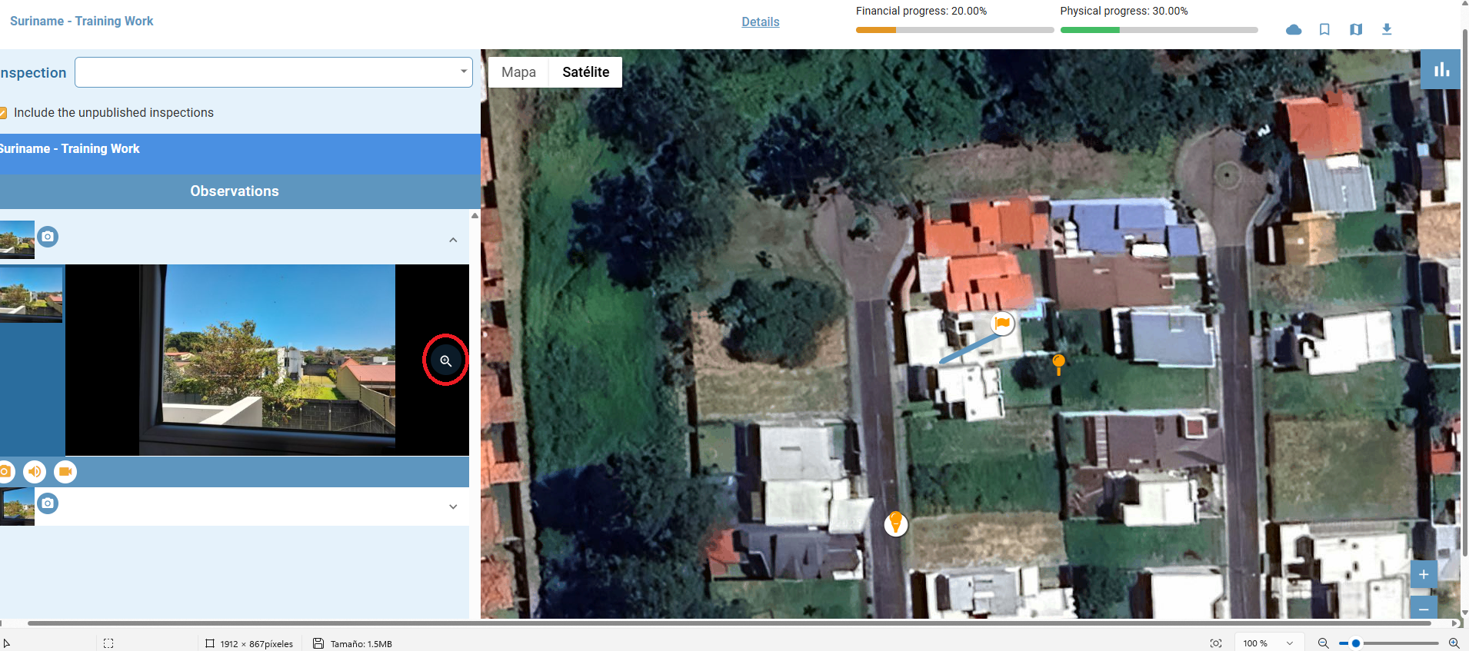Open the 100 % zoom level dropdown
Screen dimensions: 1469x651
(1268, 643)
